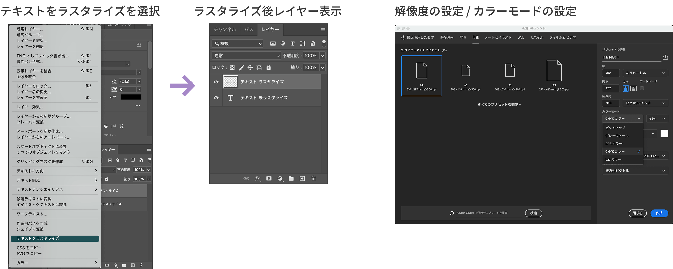Click the link layers chain icon

click(x=246, y=179)
